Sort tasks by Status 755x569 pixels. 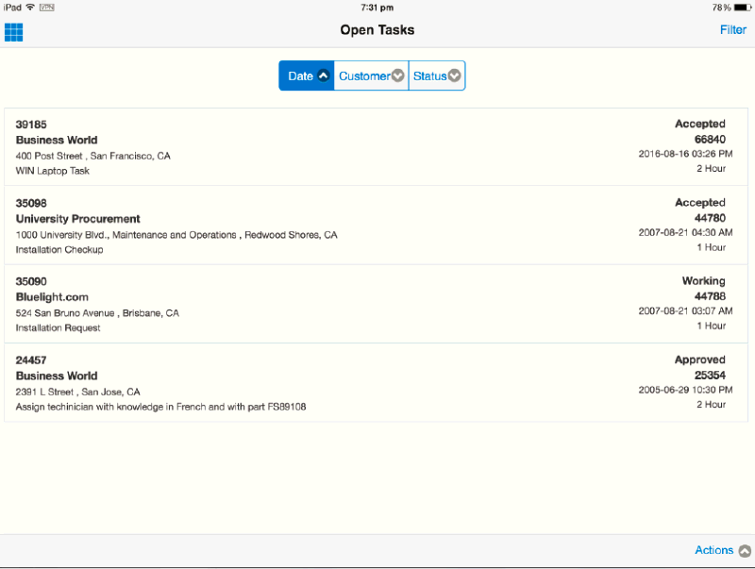pos(437,75)
